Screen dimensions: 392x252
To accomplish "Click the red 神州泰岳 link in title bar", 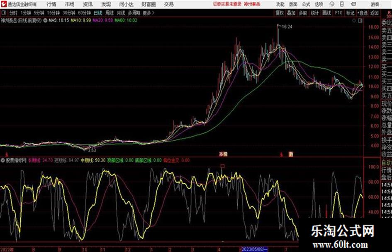I will pyautogui.click(x=252, y=4).
